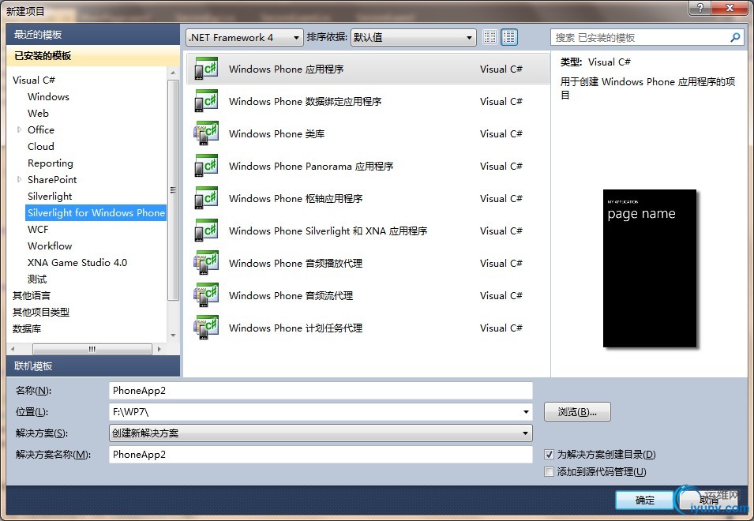The width and height of the screenshot is (754, 521).
Task: Open the 位置 F:\WP7\ dropdown arrow
Action: point(526,412)
